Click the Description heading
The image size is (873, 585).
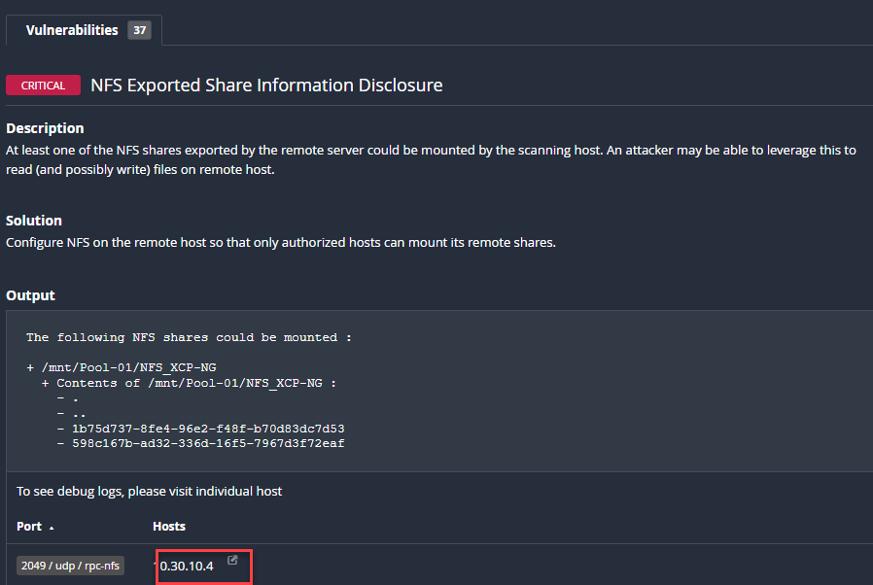click(x=45, y=128)
